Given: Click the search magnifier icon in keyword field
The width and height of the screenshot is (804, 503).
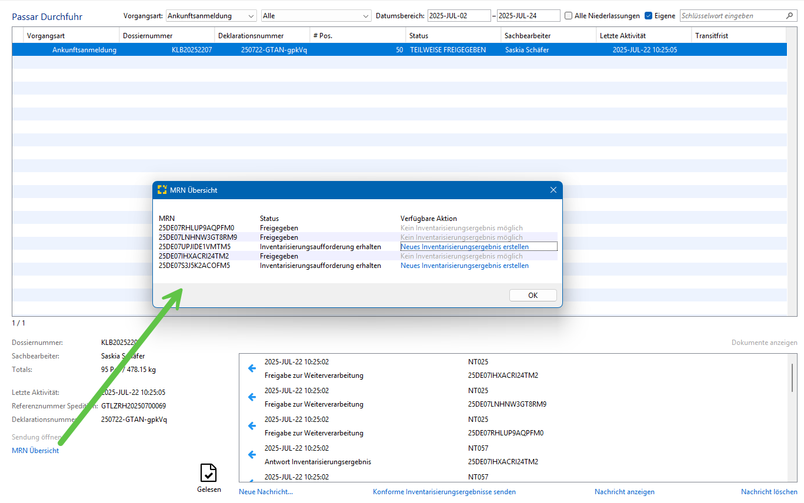Looking at the screenshot, I should point(790,16).
